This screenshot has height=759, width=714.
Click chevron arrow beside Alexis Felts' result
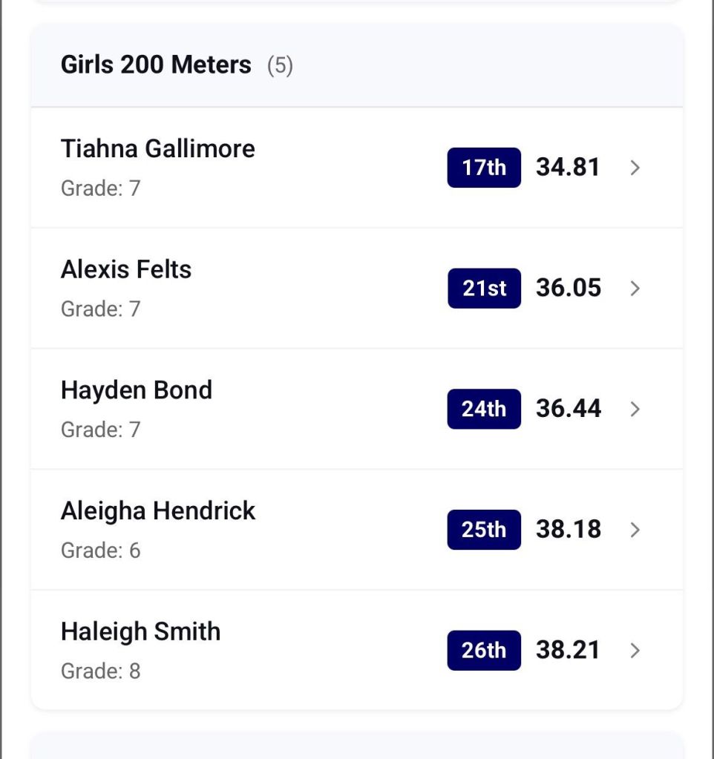click(x=635, y=289)
